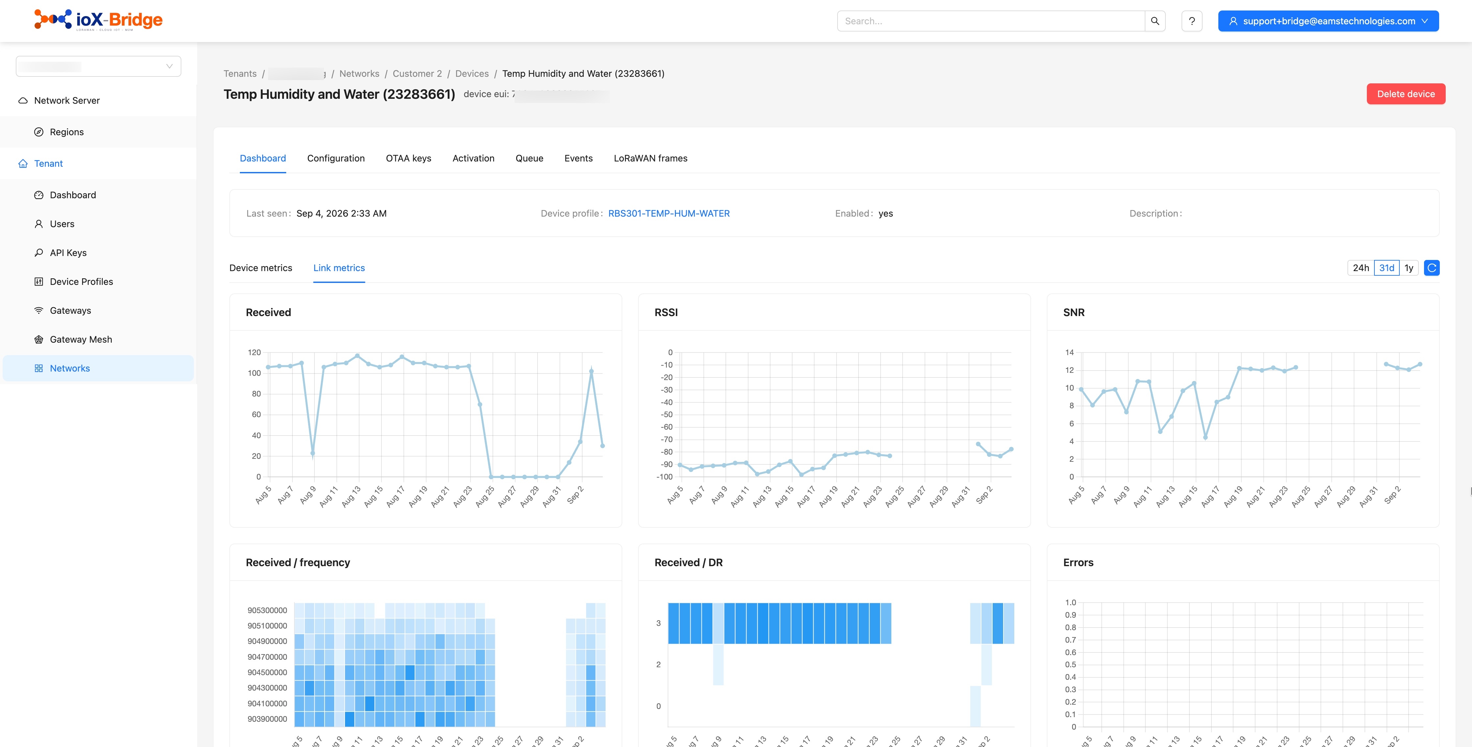Click the Received / frequency chart title
The height and width of the screenshot is (747, 1472).
coord(298,563)
